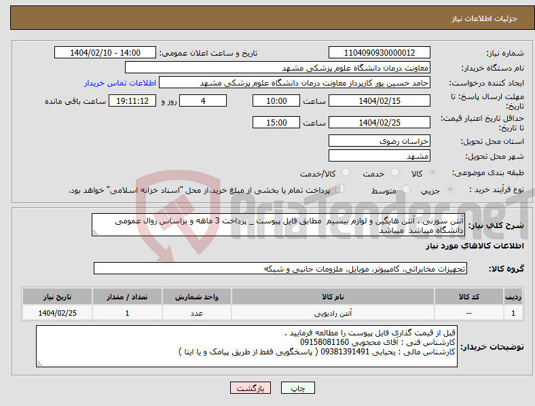535x406 pixels.
Task: Click the need number field 1104090930000012
Action: (379, 52)
